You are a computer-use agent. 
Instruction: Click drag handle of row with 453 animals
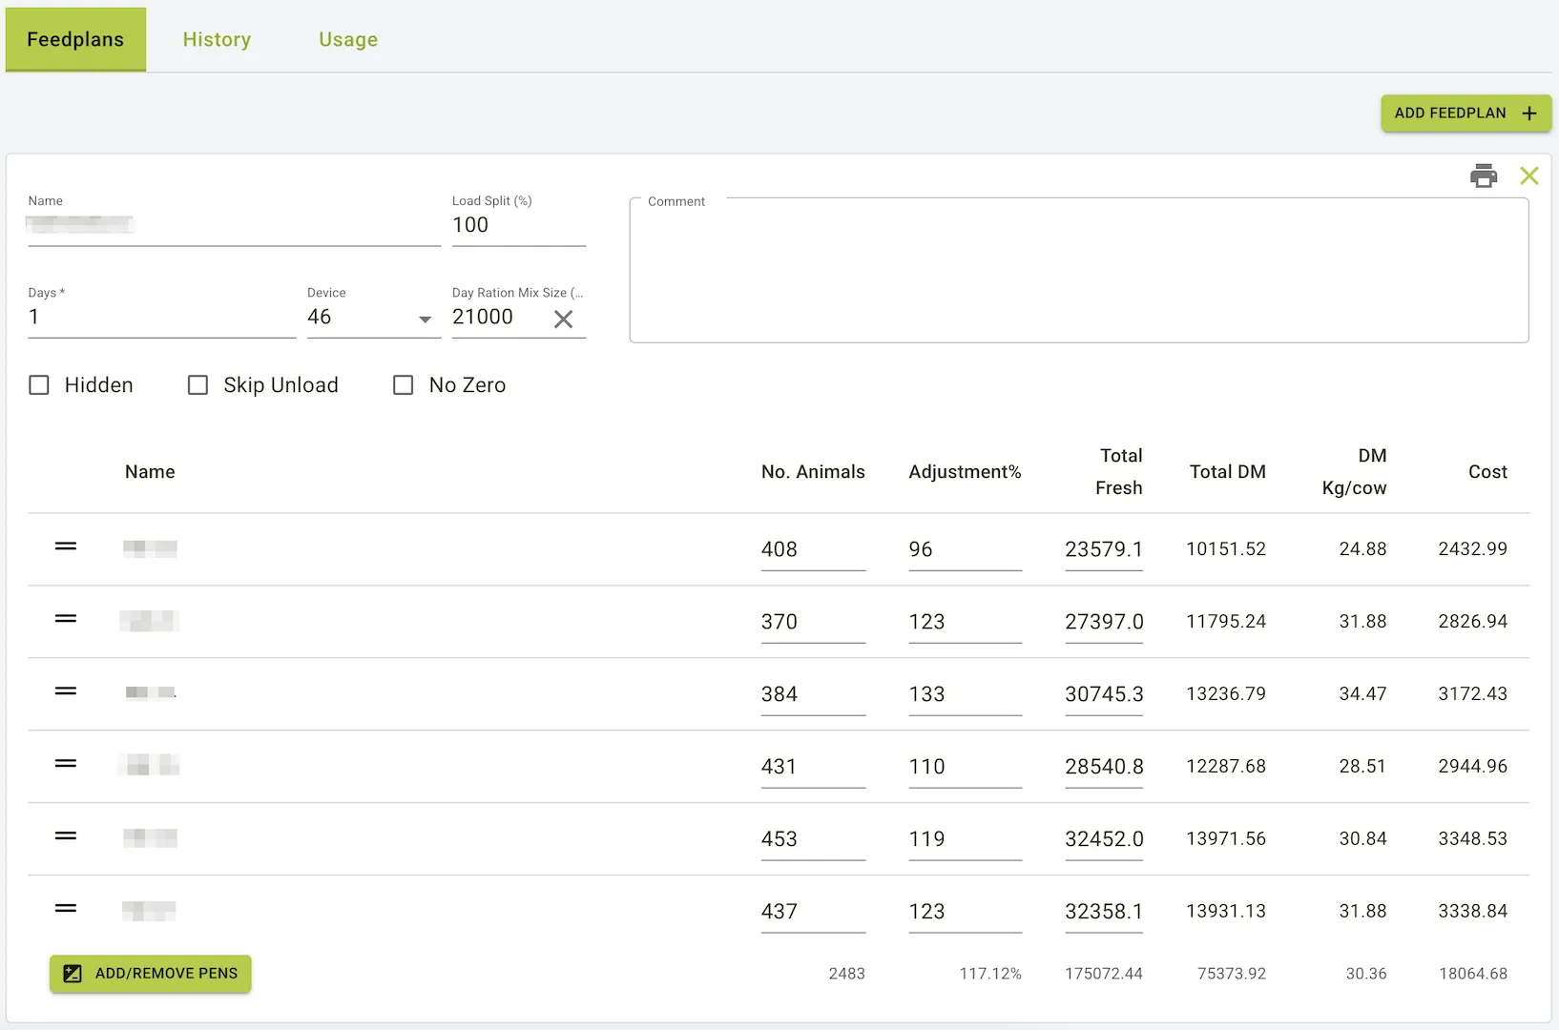[x=66, y=836]
